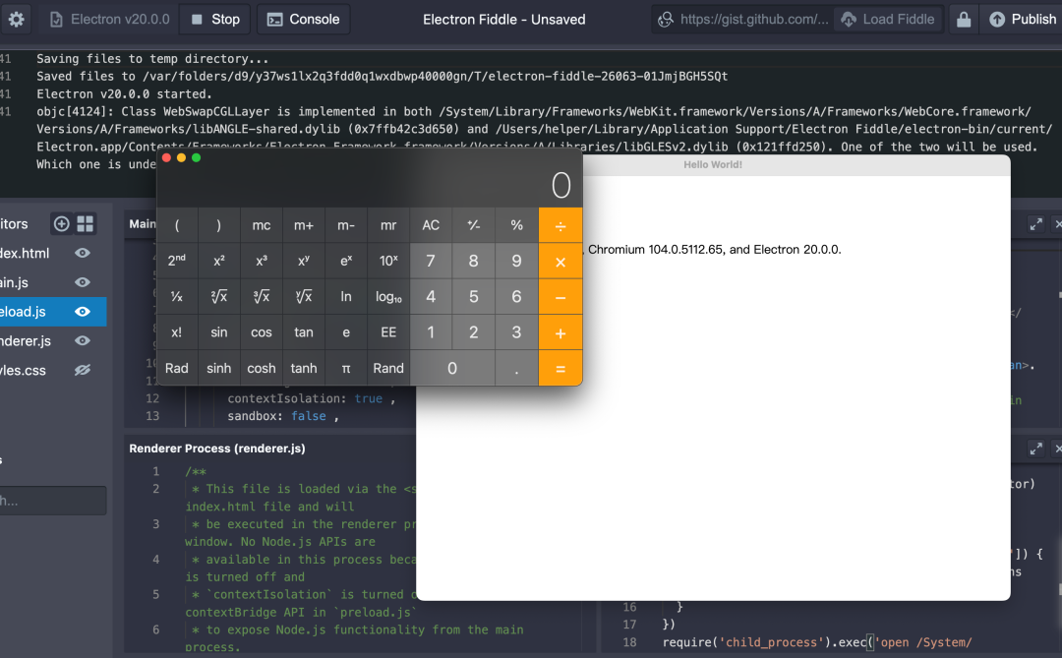Toggle visibility of index.html editor
This screenshot has height=658, width=1062.
[x=83, y=253]
